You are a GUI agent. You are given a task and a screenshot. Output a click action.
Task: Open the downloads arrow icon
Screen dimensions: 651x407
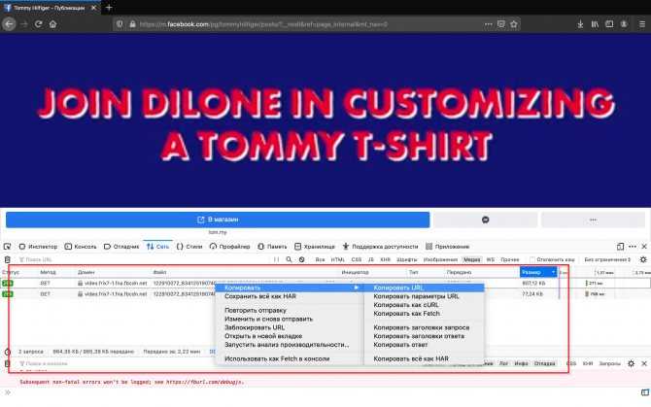[x=580, y=24]
